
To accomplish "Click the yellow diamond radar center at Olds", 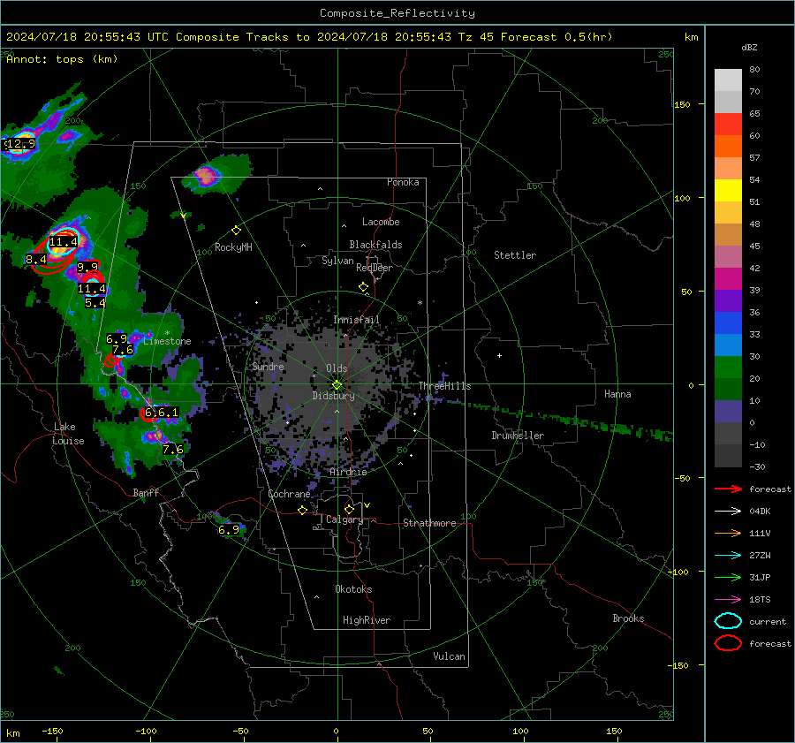I will (x=337, y=385).
